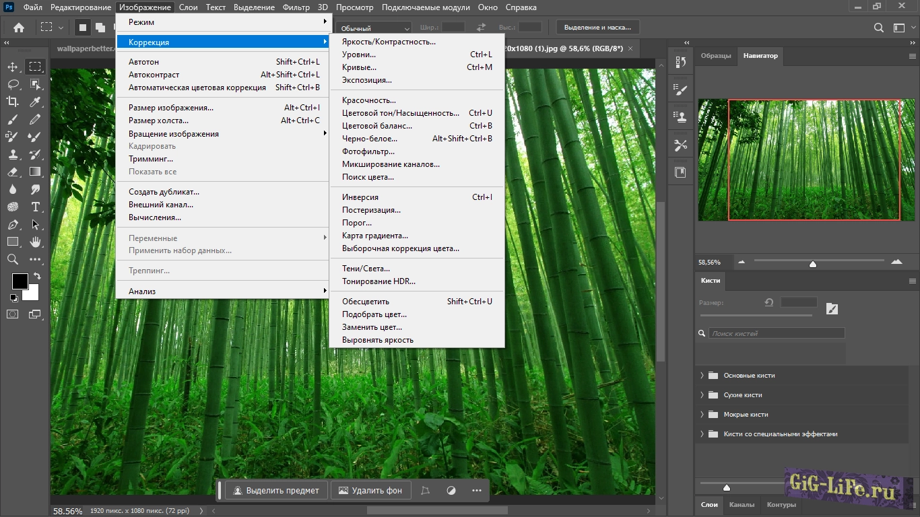Select the Lasso tool
Viewport: 920px width, 517px height.
[x=13, y=84]
